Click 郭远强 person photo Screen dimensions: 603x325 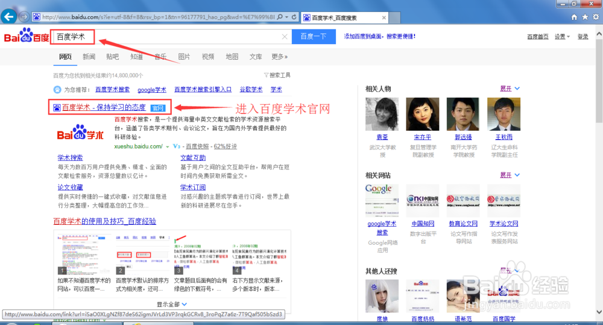tap(463, 114)
